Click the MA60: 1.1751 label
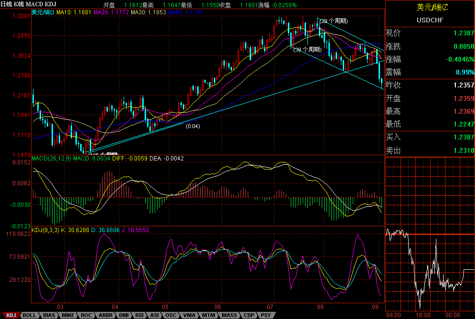 click(185, 12)
